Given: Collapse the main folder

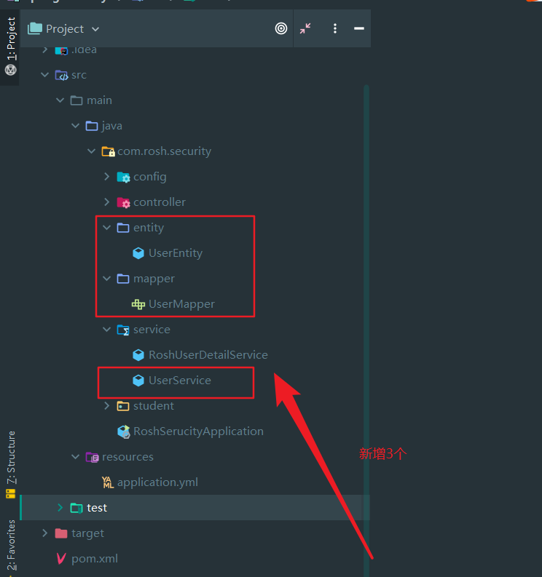Looking at the screenshot, I should pyautogui.click(x=60, y=100).
